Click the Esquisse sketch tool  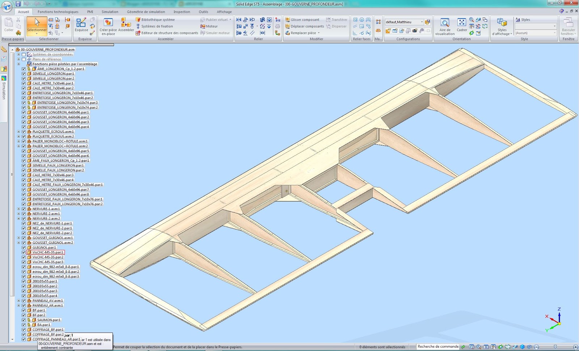(x=81, y=25)
